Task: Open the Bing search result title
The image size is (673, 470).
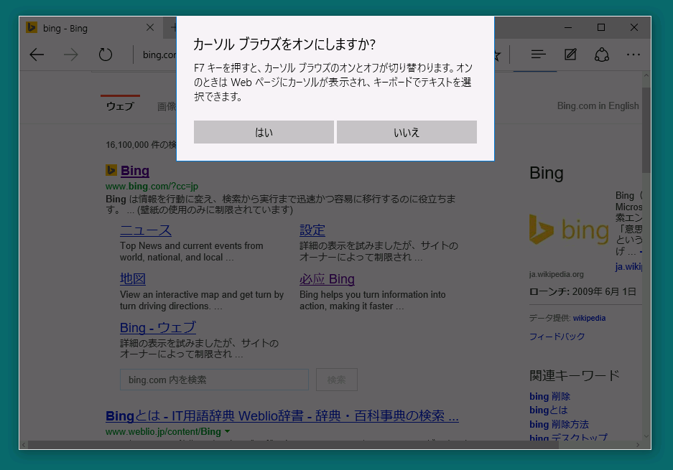Action: point(135,171)
